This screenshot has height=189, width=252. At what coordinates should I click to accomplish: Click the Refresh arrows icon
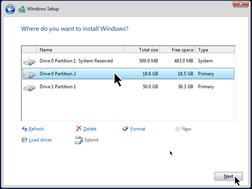tap(24, 129)
